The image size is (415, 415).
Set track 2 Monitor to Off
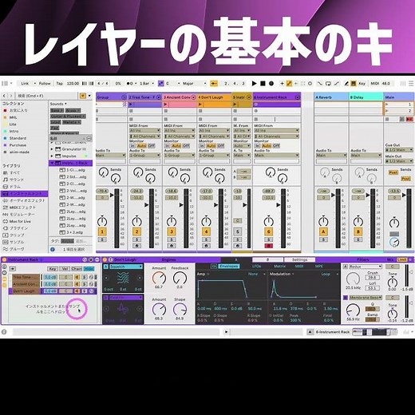tap(151, 146)
